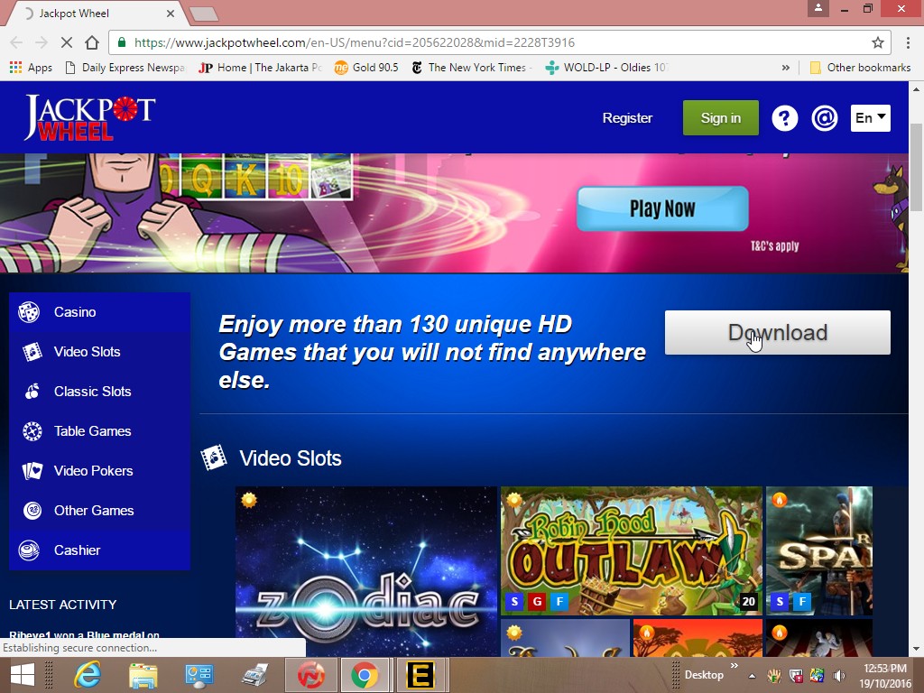Select the Video Slots film icon
The width and height of the screenshot is (924, 693).
[32, 352]
